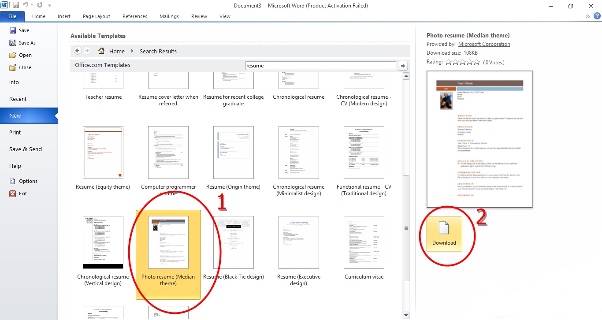Switch to the Home ribbon tab
This screenshot has height=320, width=602.
coord(39,16)
